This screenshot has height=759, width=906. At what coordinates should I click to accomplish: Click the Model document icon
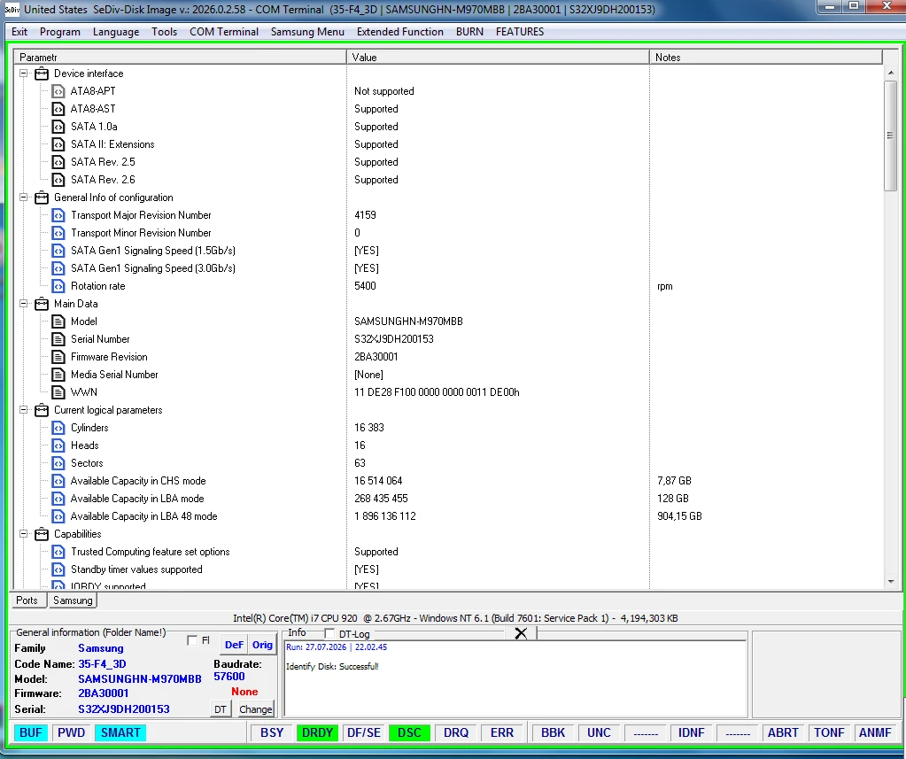tap(58, 321)
